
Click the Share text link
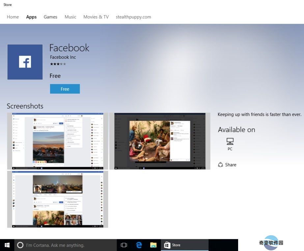[231, 165]
